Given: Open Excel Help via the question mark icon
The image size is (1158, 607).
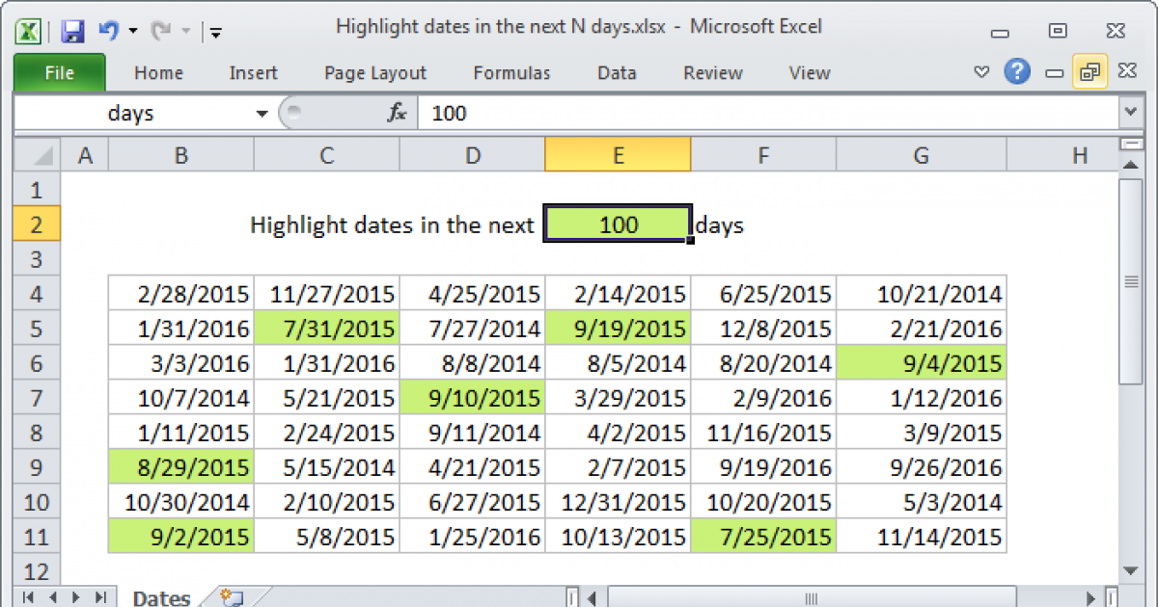Looking at the screenshot, I should click(1017, 72).
